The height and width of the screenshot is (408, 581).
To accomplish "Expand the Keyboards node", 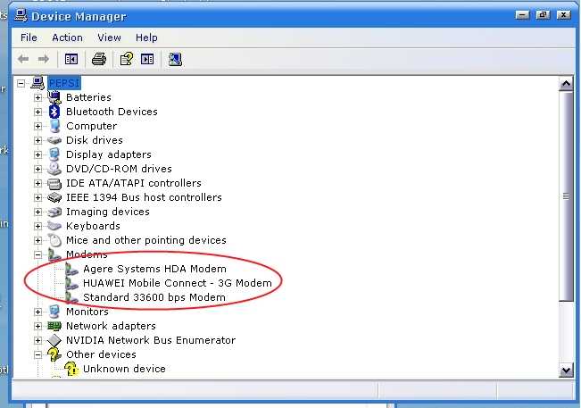I will coord(37,226).
